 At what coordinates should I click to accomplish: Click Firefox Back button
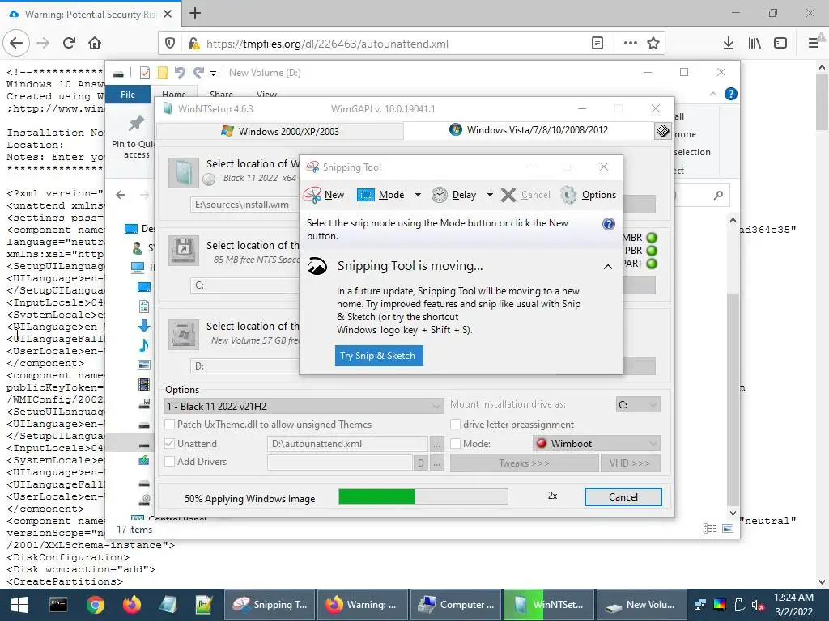16,44
